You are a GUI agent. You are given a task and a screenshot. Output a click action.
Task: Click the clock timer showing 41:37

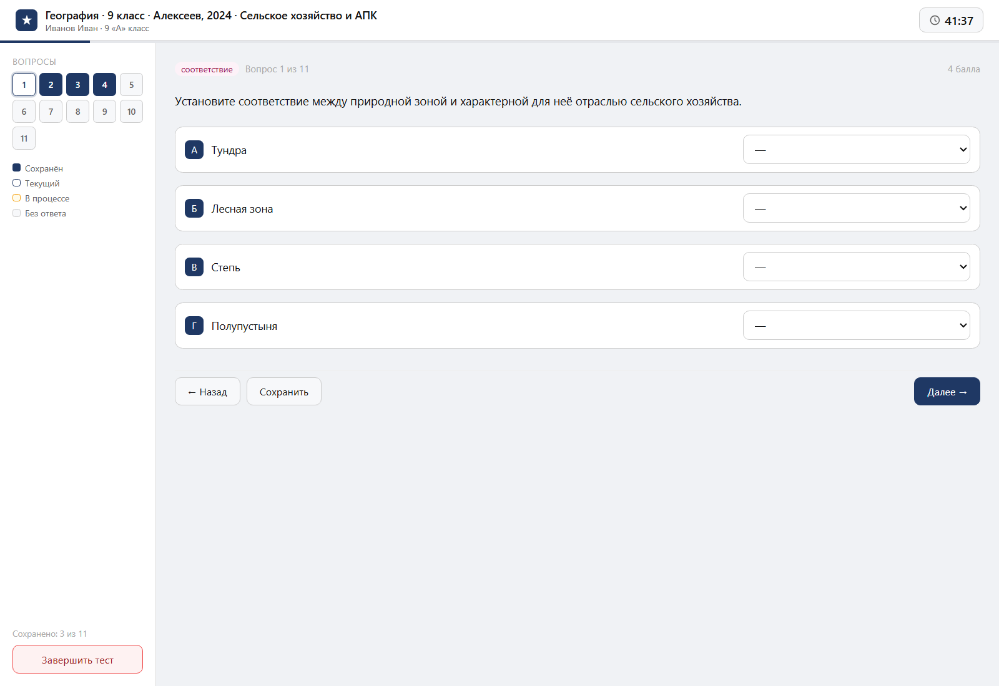coord(951,20)
